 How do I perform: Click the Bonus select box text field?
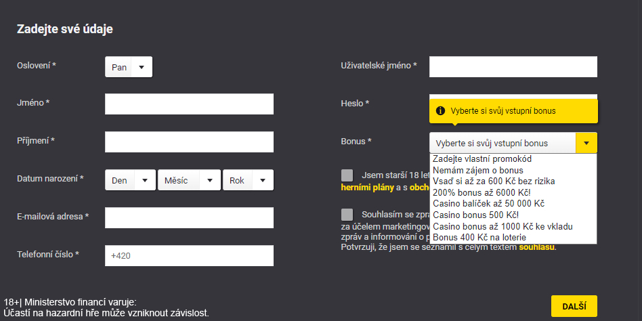click(502, 143)
